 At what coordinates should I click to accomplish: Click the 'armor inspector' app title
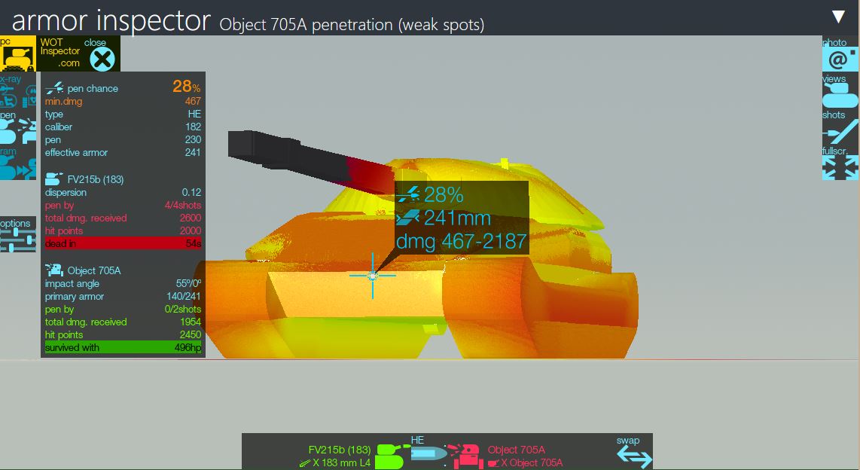[111, 20]
